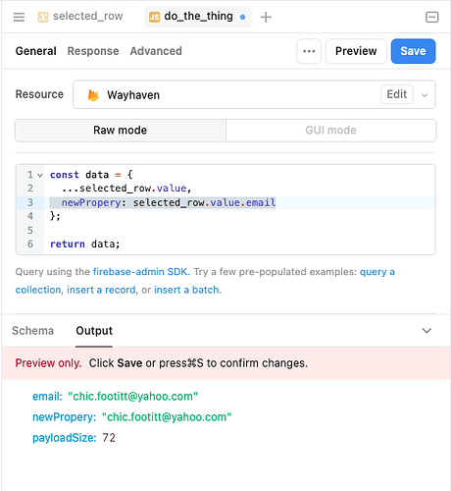The width and height of the screenshot is (451, 491).
Task: Switch to Raw mode
Action: point(121,131)
